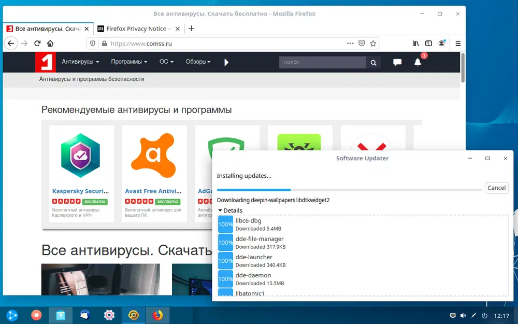Click the play arrow in site navbar
The image size is (518, 324).
226,62
